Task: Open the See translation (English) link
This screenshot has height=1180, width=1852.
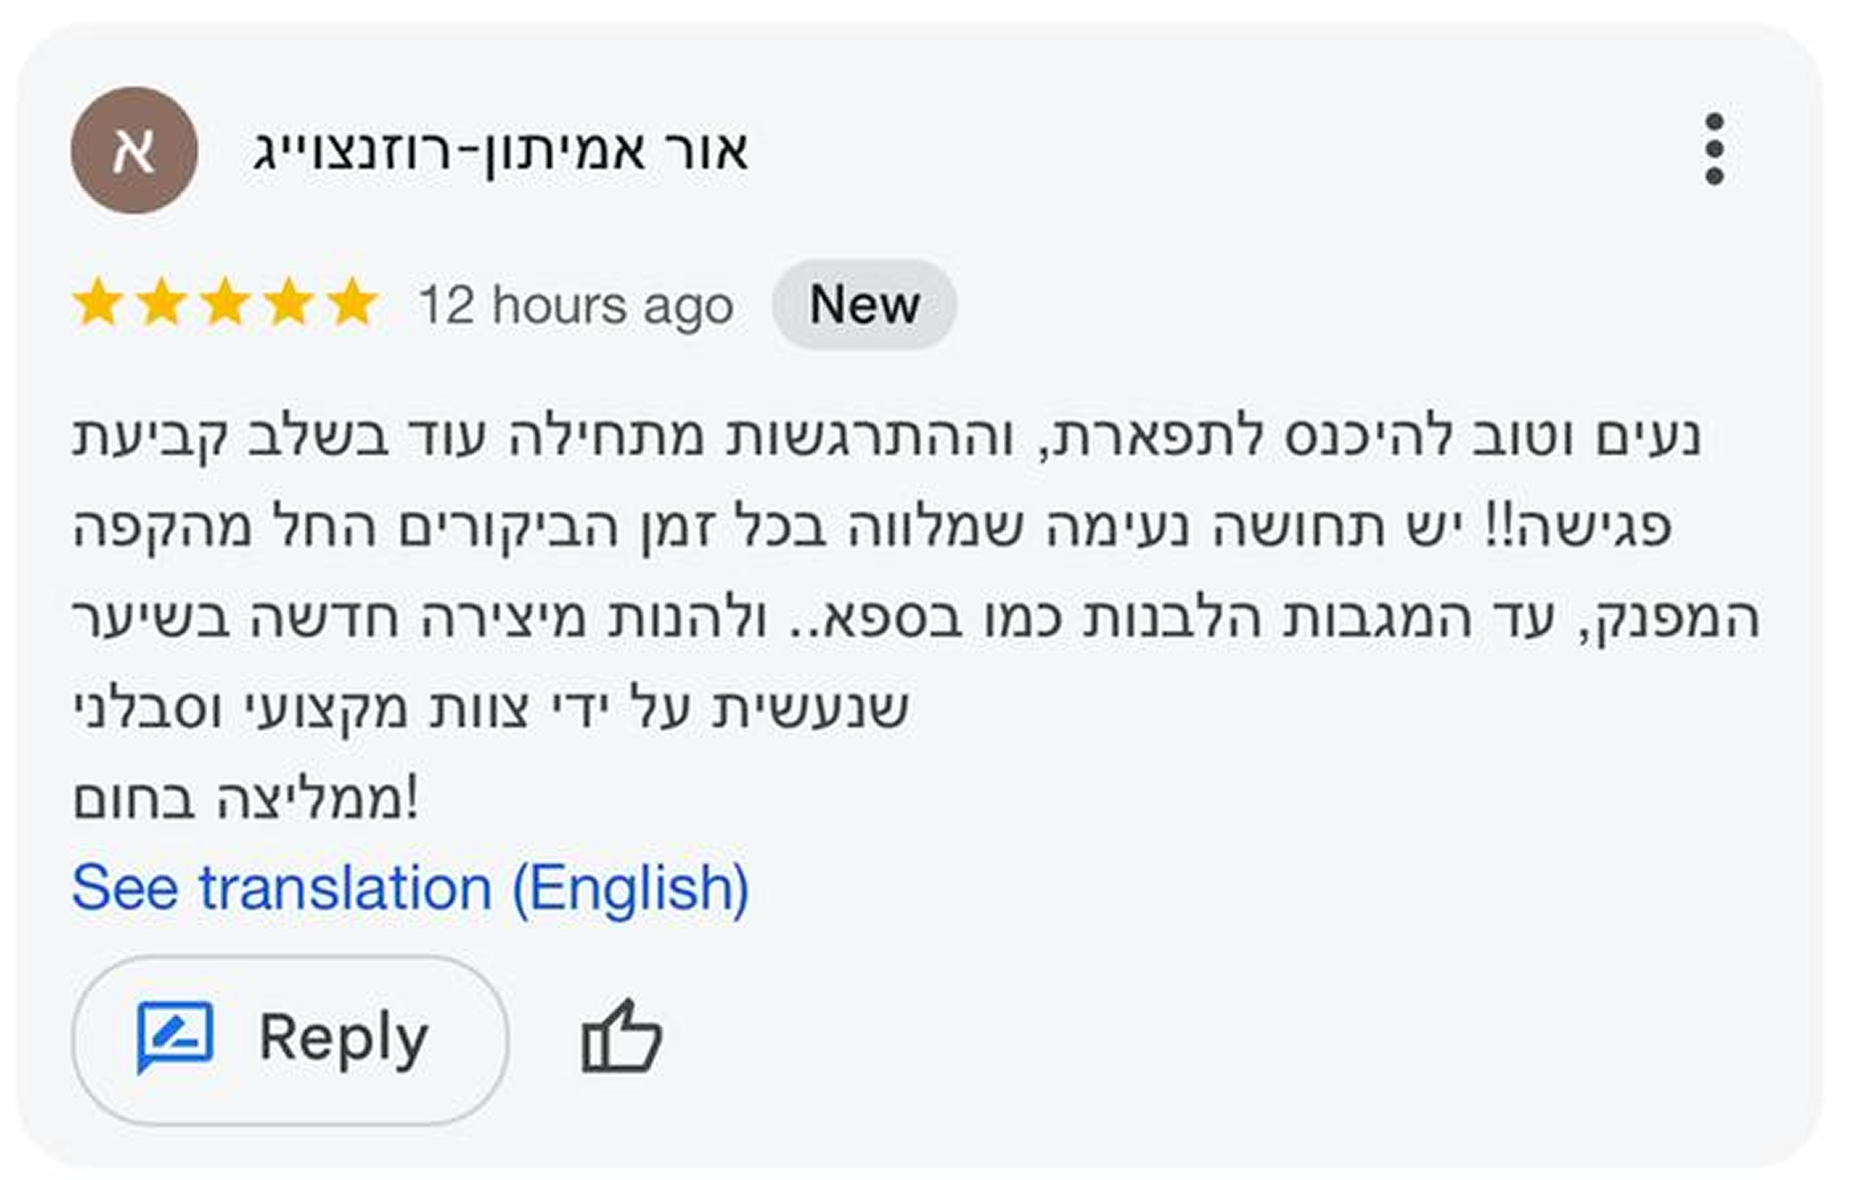Action: 410,888
